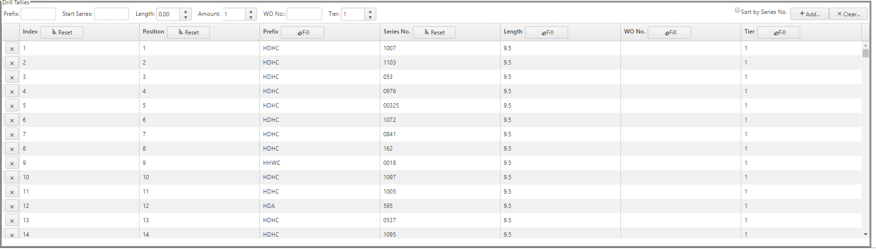The height and width of the screenshot is (250, 876).
Task: Delete row 9 with HHWC prefix
Action: coord(12,163)
